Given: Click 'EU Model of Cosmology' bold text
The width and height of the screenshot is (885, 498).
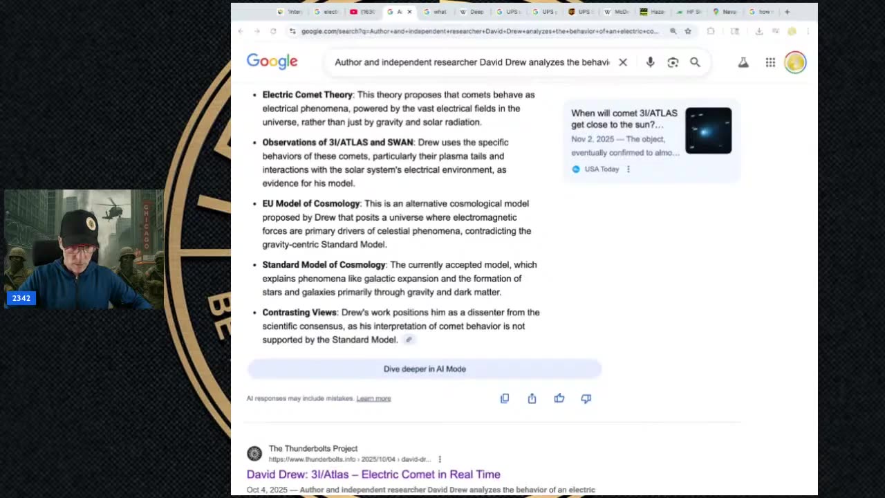Looking at the screenshot, I should point(311,203).
